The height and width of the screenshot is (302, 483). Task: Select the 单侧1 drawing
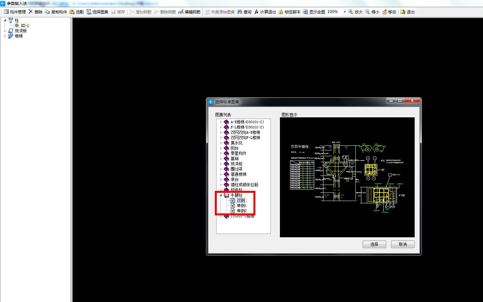(242, 206)
